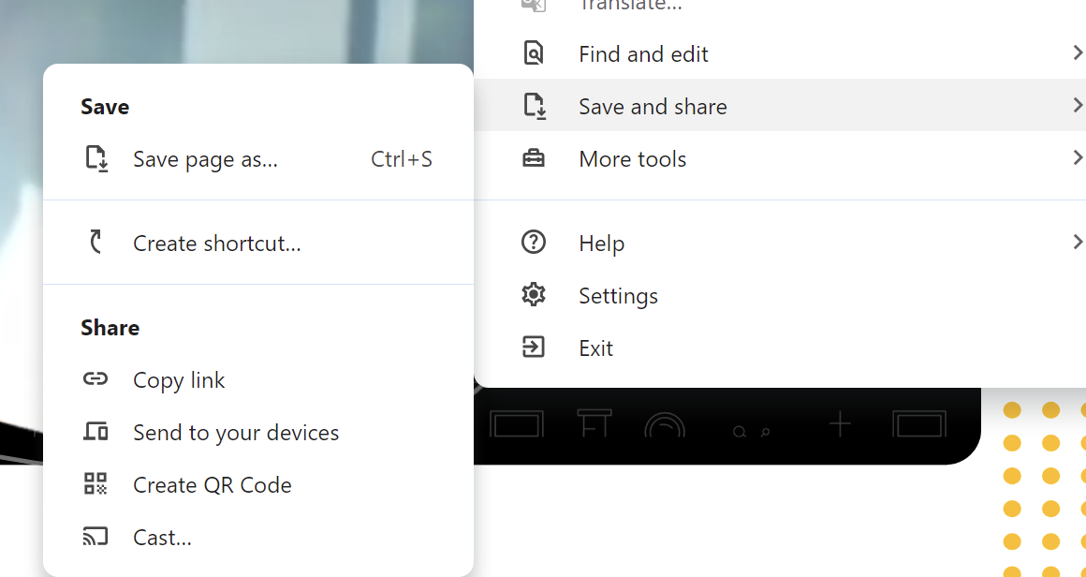Expand the Help submenu chevron
The width and height of the screenshot is (1086, 577).
tap(1079, 242)
